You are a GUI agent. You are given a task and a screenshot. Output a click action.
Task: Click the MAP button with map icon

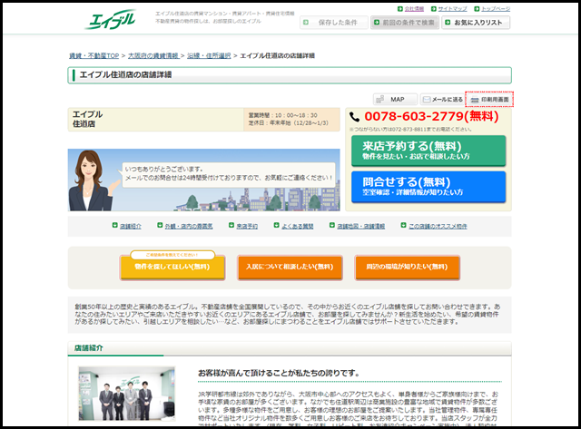[395, 99]
